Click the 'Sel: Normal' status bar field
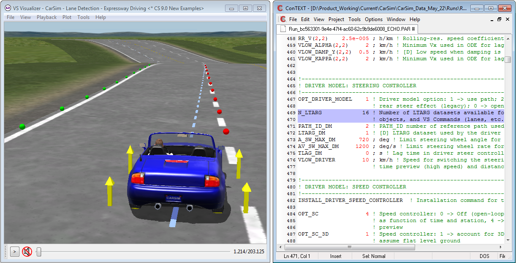 (x=374, y=256)
